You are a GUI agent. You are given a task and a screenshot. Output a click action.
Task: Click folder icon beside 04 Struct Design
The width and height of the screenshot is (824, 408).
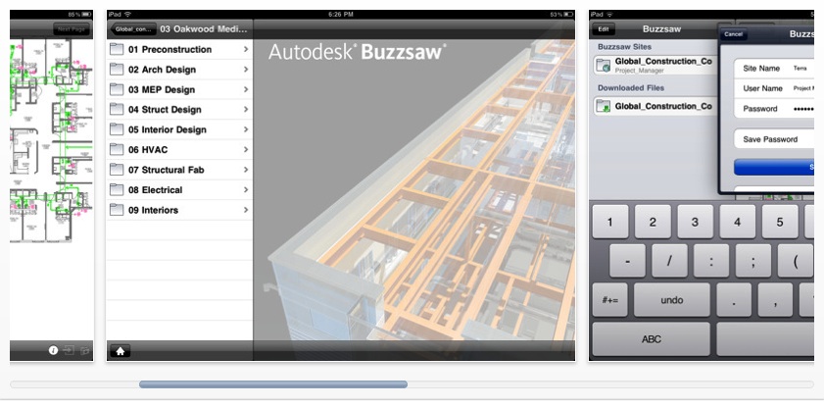pos(117,110)
